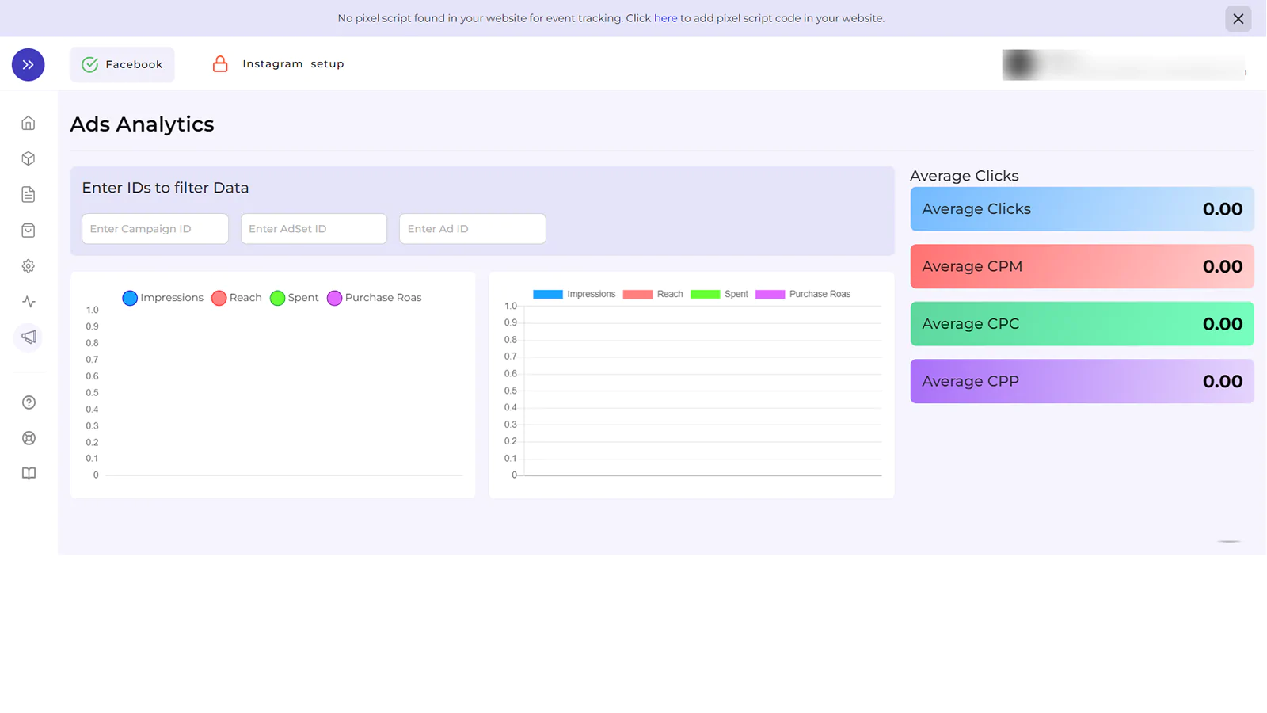Open the activity pulse sidebar icon
The width and height of the screenshot is (1267, 713).
click(x=29, y=302)
